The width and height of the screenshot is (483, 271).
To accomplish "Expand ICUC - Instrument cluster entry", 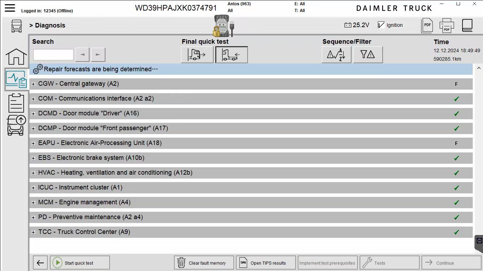I will 33,188.
